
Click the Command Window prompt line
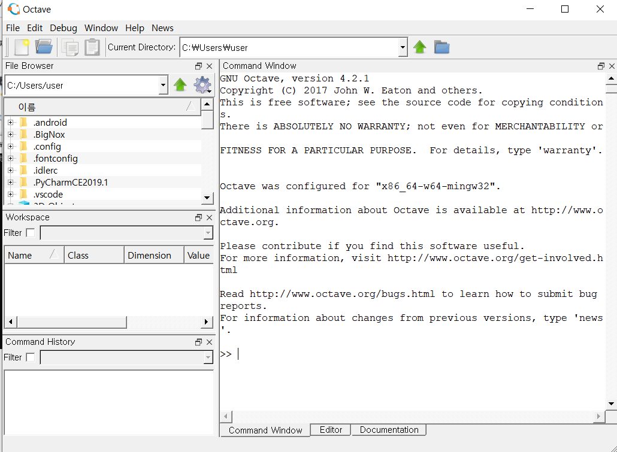412,354
